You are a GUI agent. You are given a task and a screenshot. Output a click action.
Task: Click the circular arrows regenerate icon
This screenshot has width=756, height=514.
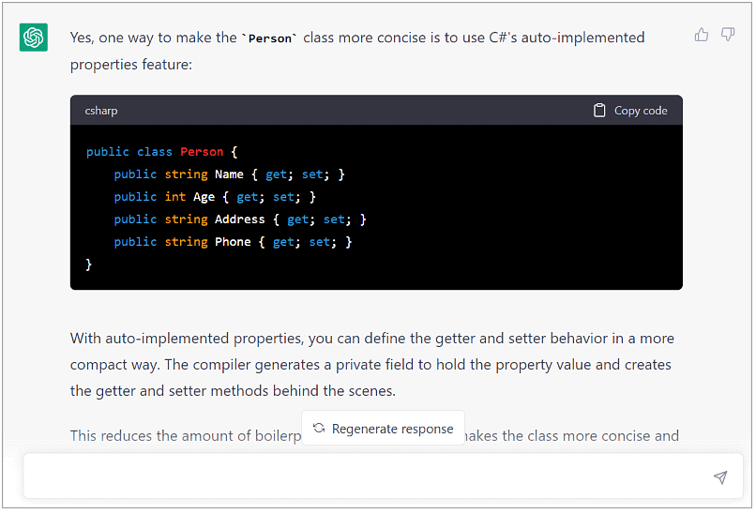pyautogui.click(x=319, y=428)
